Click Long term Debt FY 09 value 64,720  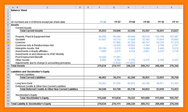click(146, 83)
